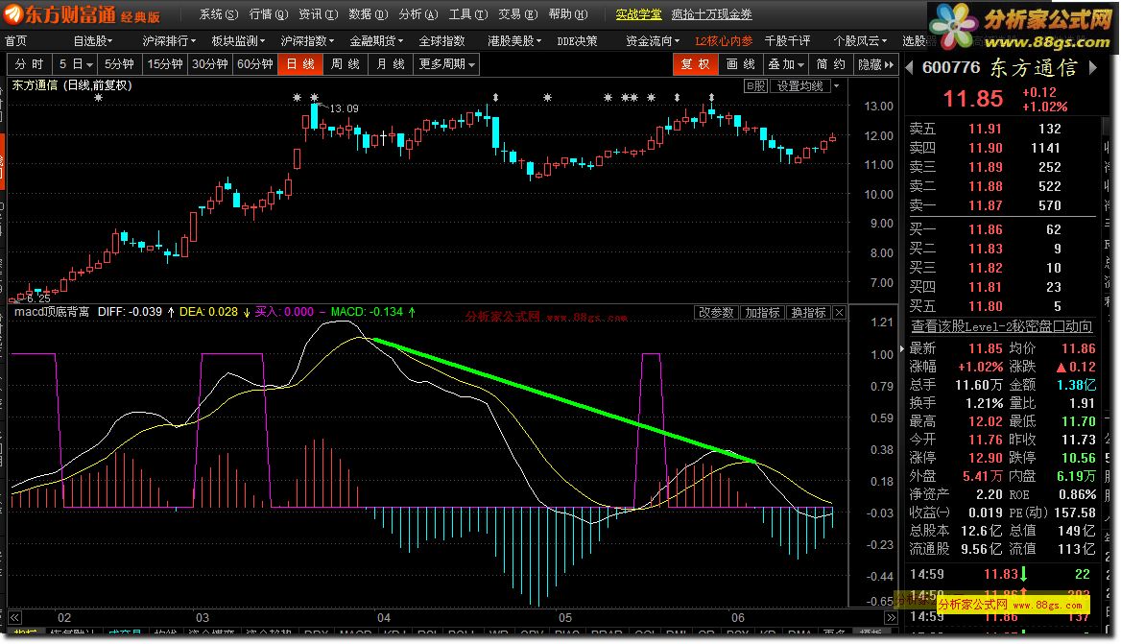This screenshot has width=1121, height=644.
Task: Open the DDE决策 tab
Action: click(577, 40)
